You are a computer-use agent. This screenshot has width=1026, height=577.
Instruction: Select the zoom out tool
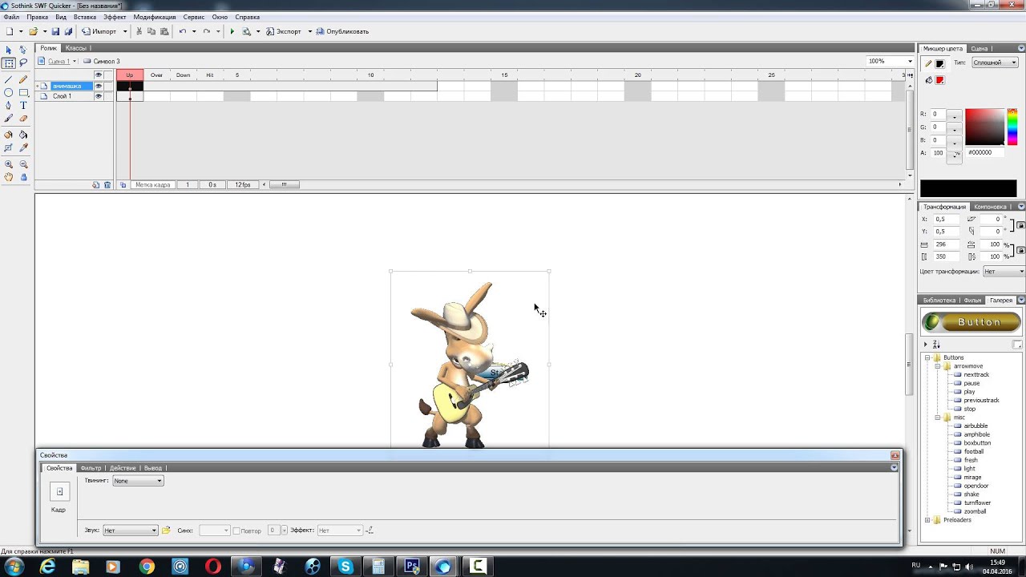[23, 164]
